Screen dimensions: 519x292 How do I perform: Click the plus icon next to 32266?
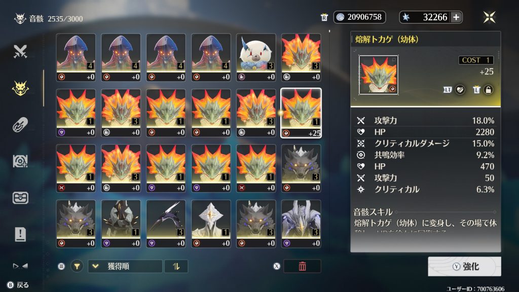point(456,17)
